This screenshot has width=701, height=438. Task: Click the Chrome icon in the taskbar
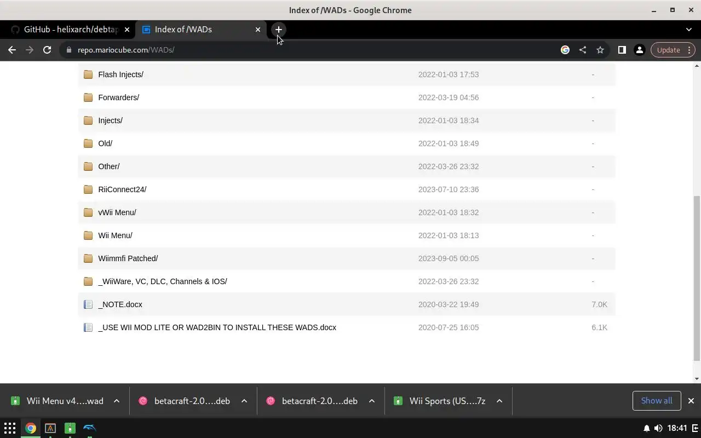click(31, 428)
